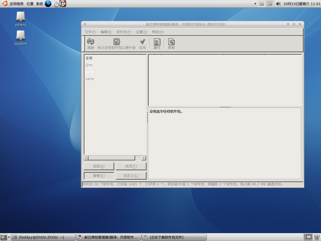Select vera in the filter list
Viewport: 321px width, 241px height.
point(115,79)
